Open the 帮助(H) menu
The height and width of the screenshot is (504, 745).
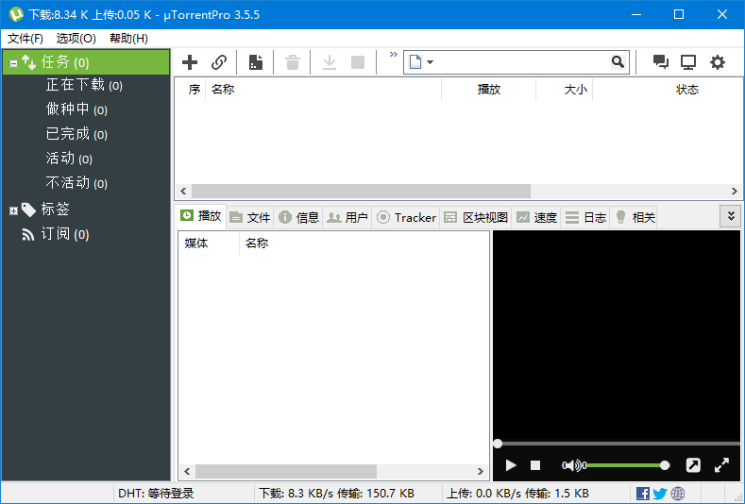point(128,39)
